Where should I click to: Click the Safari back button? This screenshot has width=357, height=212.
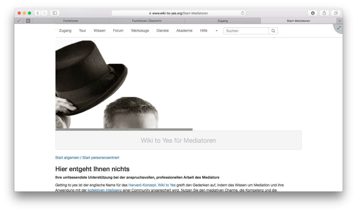point(38,13)
